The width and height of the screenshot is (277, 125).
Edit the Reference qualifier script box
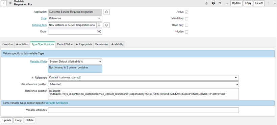coord(144,94)
